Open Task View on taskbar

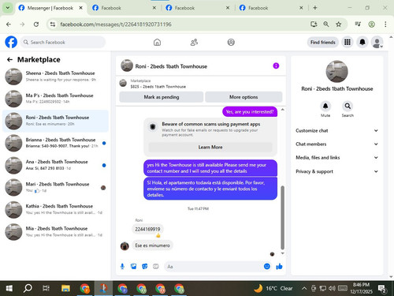coord(46,288)
